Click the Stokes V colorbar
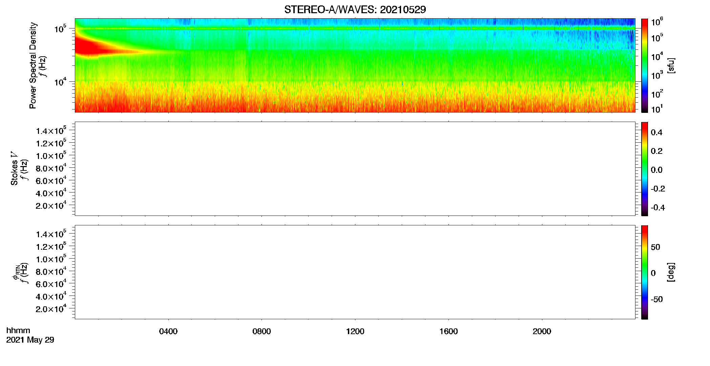Viewport: 710px width, 366px height. point(645,169)
